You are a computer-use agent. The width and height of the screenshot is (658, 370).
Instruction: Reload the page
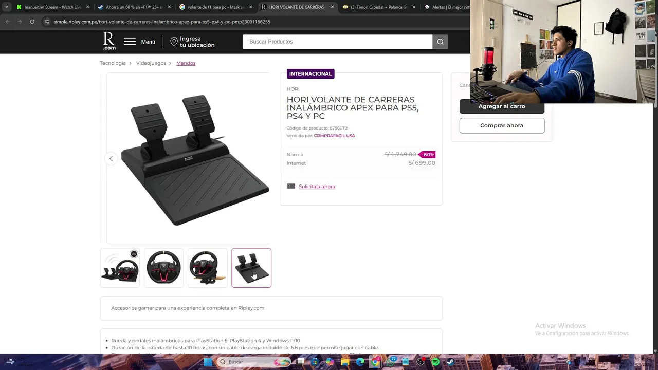(32, 22)
